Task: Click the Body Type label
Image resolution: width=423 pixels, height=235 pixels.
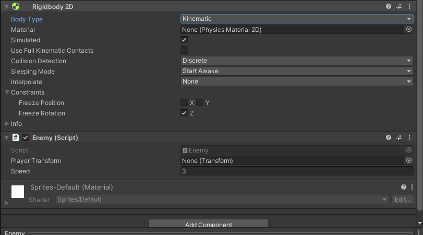Action: click(x=27, y=19)
